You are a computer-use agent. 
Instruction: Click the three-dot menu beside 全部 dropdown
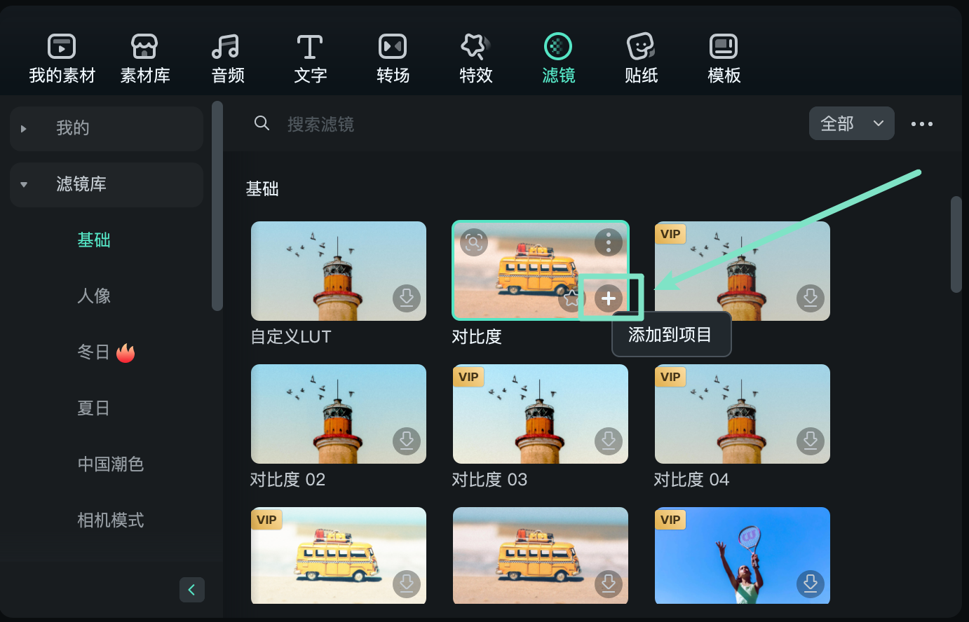922,123
